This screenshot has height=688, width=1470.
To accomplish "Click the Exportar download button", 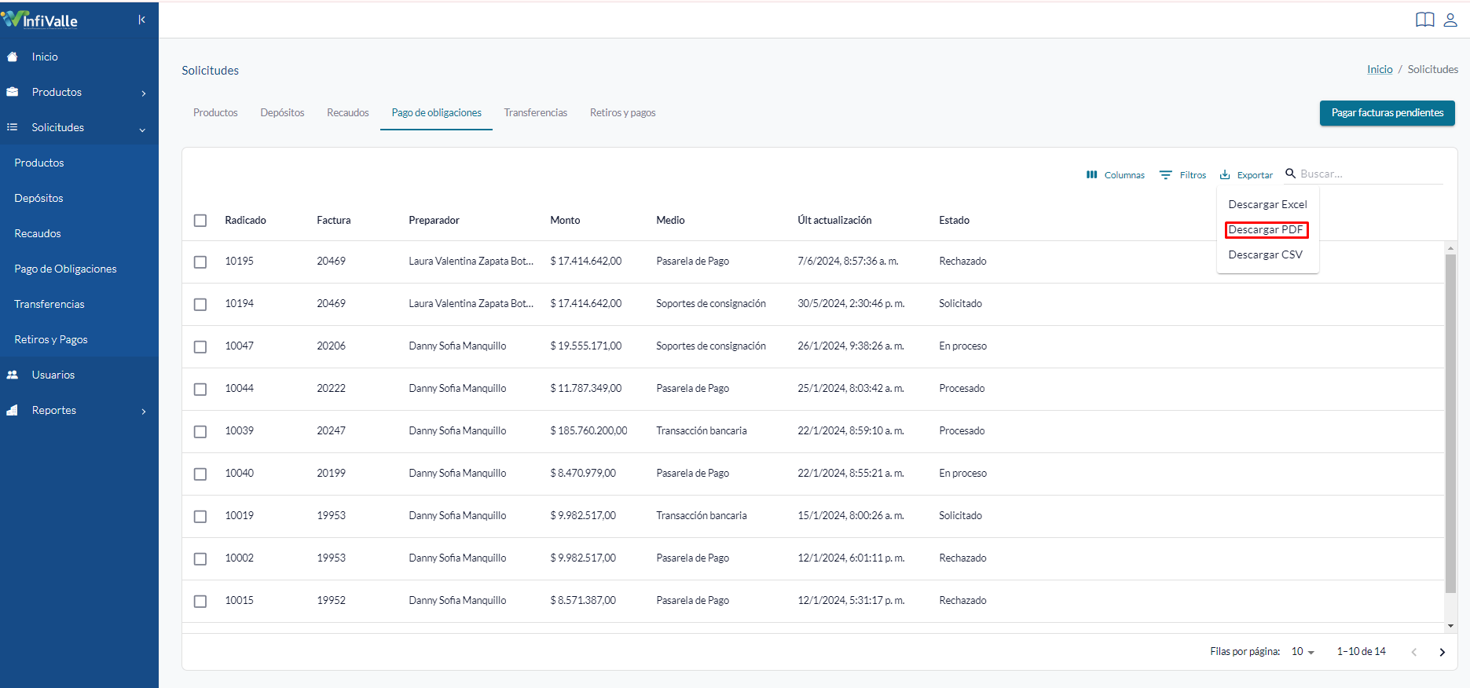I will click(1246, 174).
